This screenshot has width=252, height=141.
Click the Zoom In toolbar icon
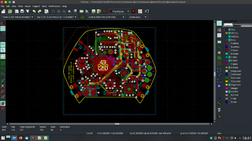point(59,11)
